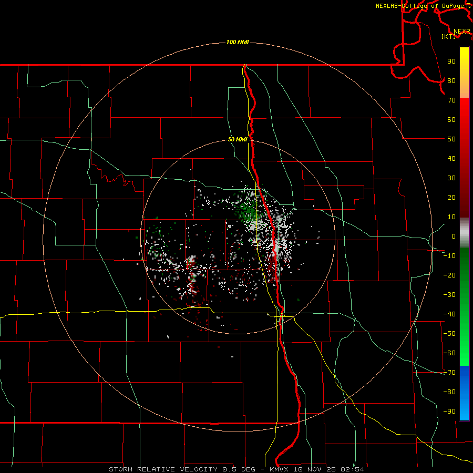Select the 70 value on velocity scale

coord(451,100)
